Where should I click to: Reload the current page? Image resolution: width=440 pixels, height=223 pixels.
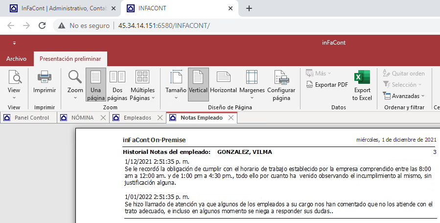point(42,25)
